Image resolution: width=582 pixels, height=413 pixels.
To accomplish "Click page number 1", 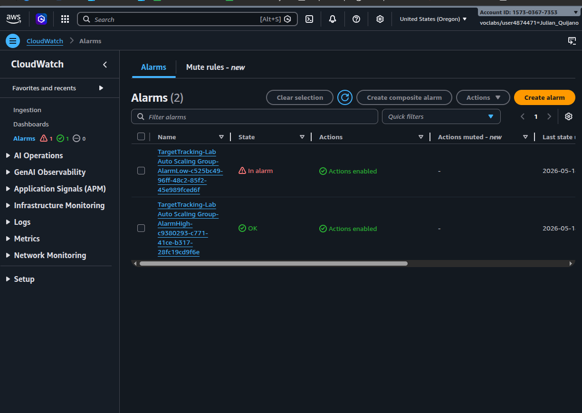I will (536, 116).
